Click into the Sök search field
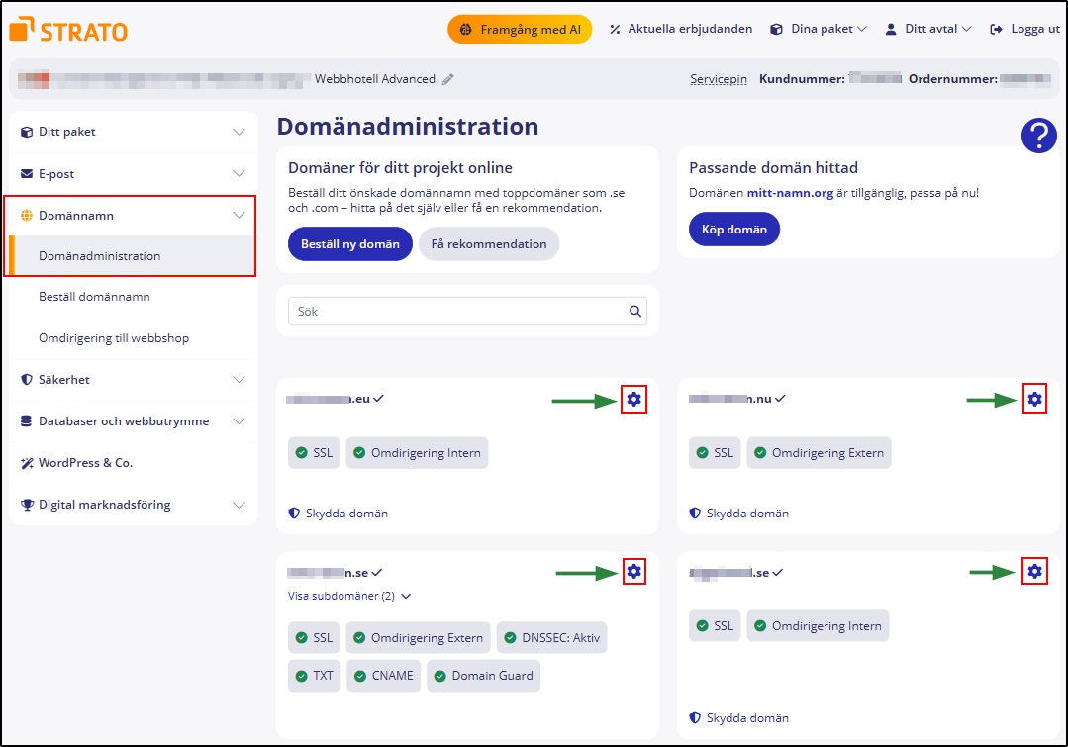Screen dimensions: 1068x747 click(x=457, y=312)
